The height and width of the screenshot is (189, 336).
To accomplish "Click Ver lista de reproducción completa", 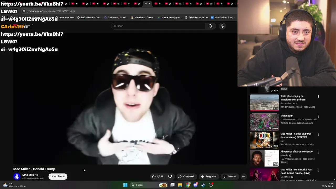I will [297, 123].
